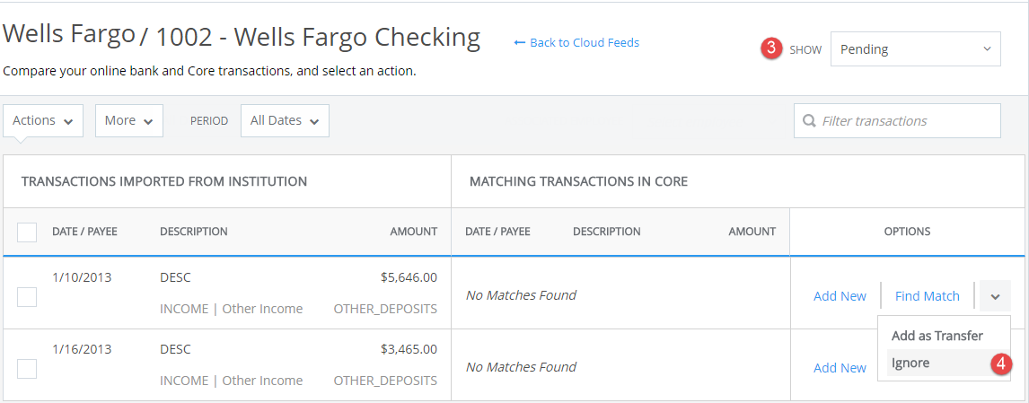
Task: Check the 1/10/2013 transaction checkbox
Action: (x=27, y=297)
